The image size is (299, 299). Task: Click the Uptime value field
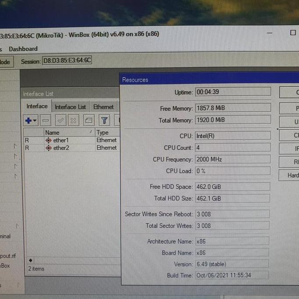(233, 92)
